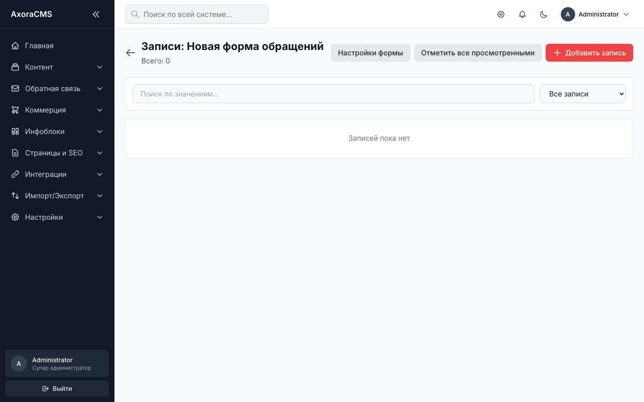This screenshot has height=402, width=644.
Task: Expand the Обратная связь menu chevron
Action: [100, 88]
